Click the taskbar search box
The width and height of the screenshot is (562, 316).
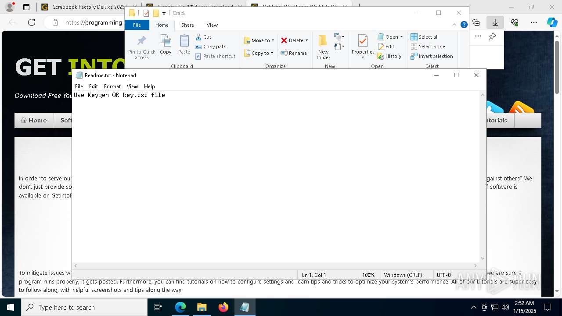tap(84, 307)
